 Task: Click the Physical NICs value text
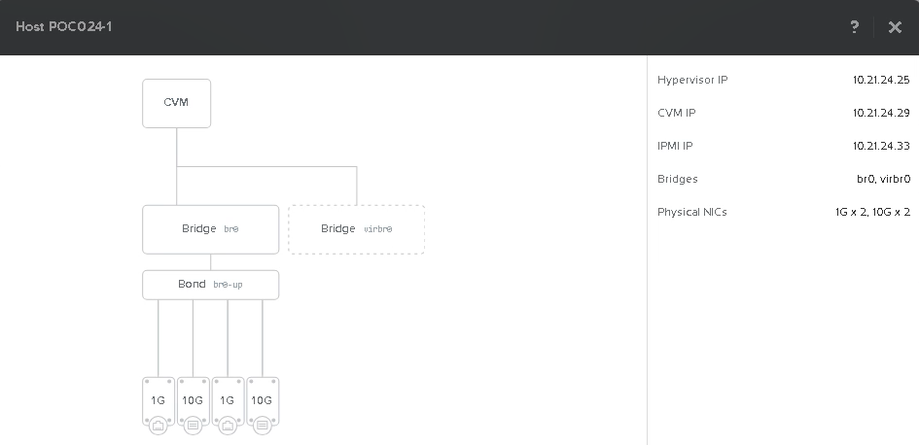[x=871, y=212]
